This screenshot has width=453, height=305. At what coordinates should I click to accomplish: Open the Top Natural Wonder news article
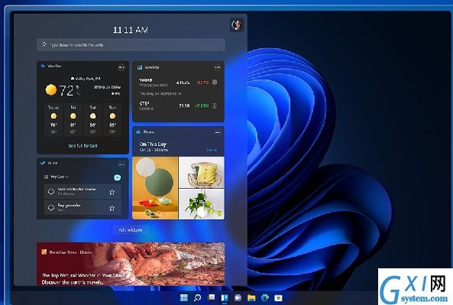click(131, 264)
